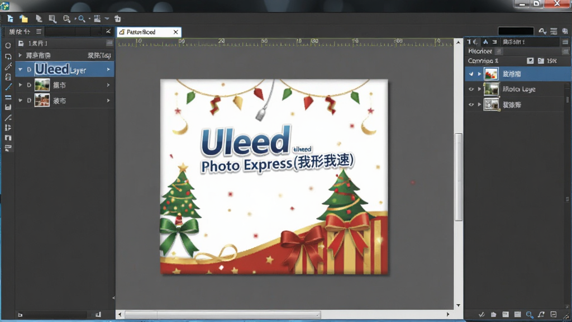Click the horizontal scroll left arrow
This screenshot has height=322, width=572.
pos(120,314)
